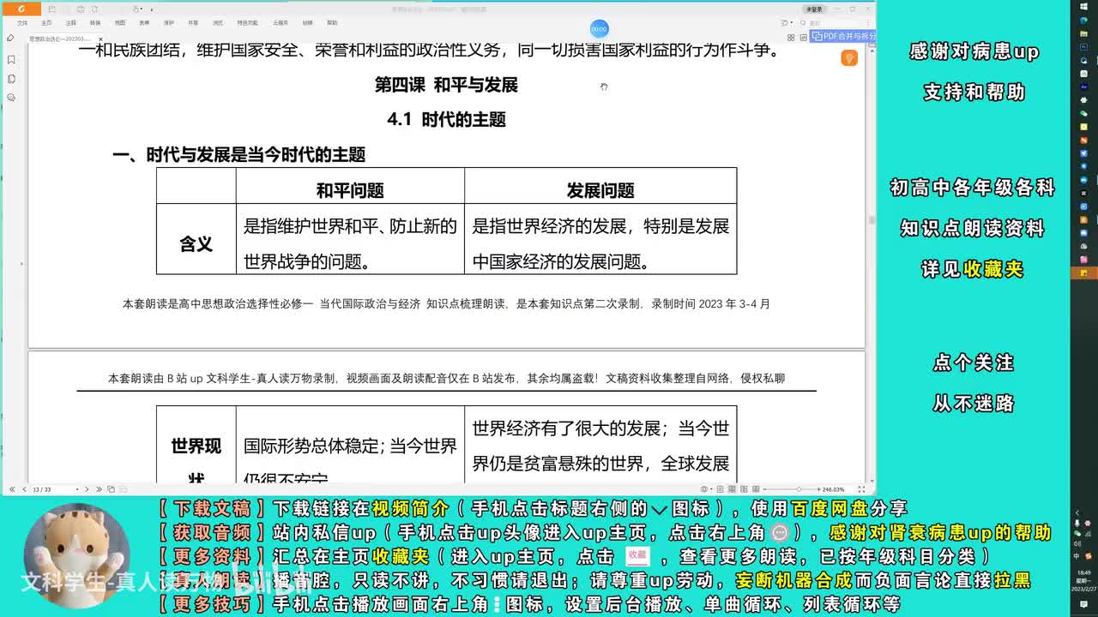The image size is (1098, 617).
Task: Open the 特色功能 tab
Action: click(248, 23)
